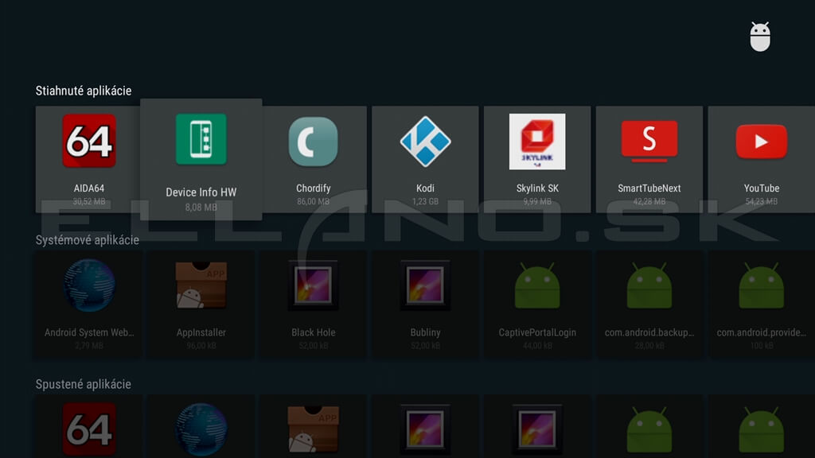Click the 8,08 MB size under Device Info HW
This screenshot has height=458, width=815.
(x=201, y=208)
